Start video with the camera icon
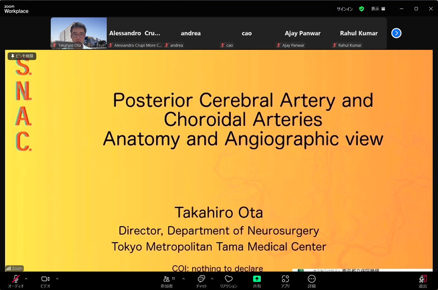This screenshot has width=438, height=290. tap(45, 279)
